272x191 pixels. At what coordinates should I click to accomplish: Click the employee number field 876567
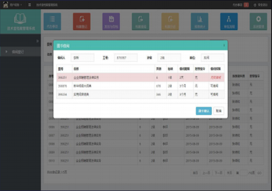point(126,58)
